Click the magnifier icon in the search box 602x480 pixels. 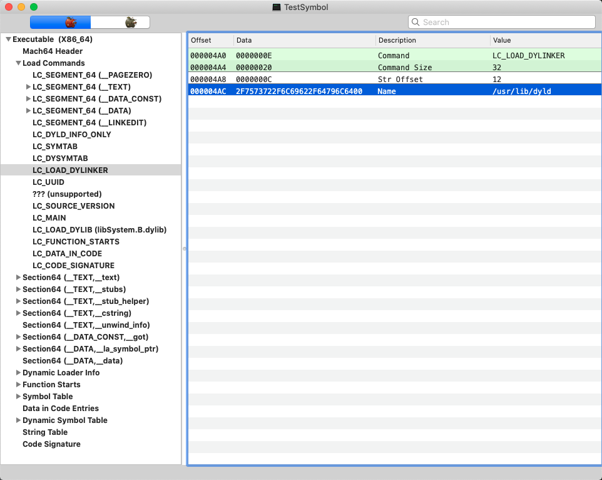click(416, 23)
